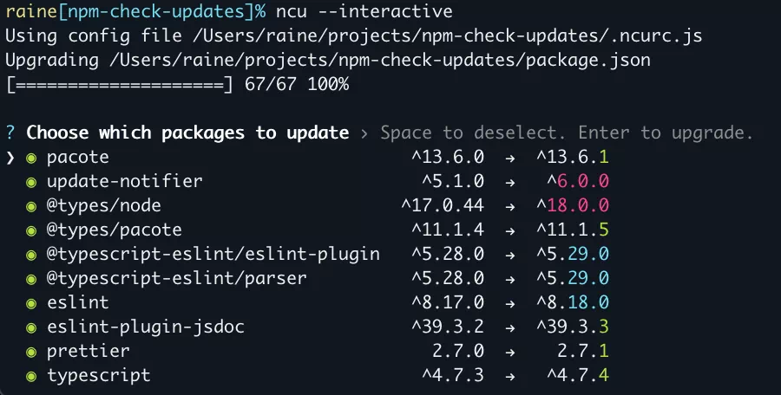Click the question mark prompt icon

pyautogui.click(x=10, y=133)
